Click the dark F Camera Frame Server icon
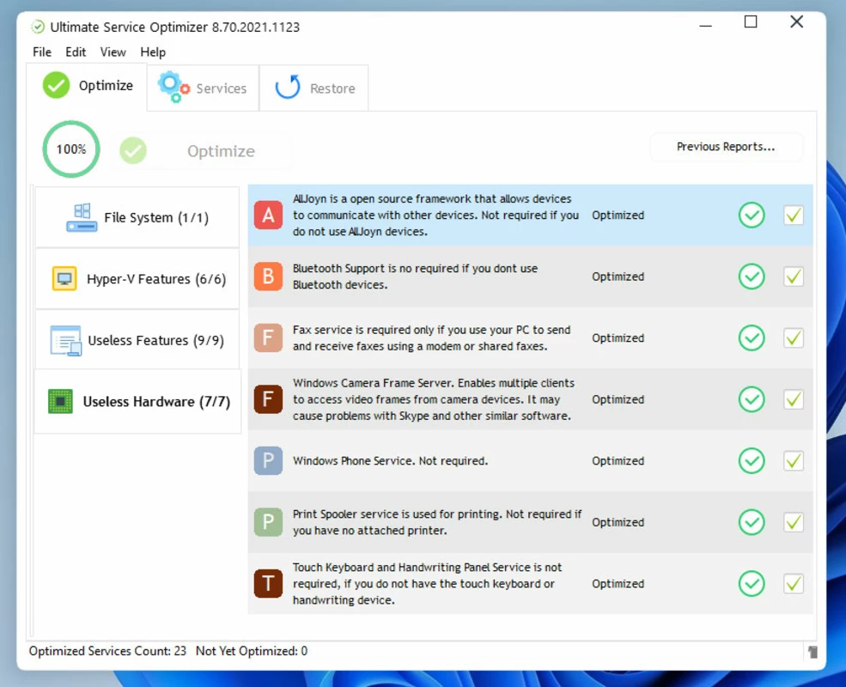The image size is (846, 687). point(268,399)
